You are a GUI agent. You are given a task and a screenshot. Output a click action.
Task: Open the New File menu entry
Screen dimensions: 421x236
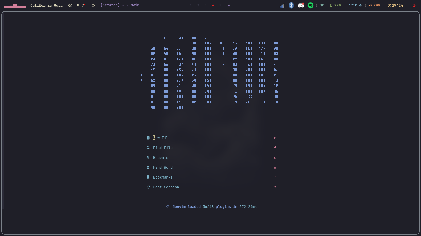coord(162,138)
